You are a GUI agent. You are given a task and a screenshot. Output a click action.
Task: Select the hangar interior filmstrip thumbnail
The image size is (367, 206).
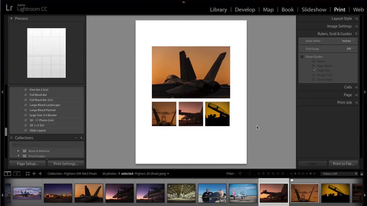[181, 193]
